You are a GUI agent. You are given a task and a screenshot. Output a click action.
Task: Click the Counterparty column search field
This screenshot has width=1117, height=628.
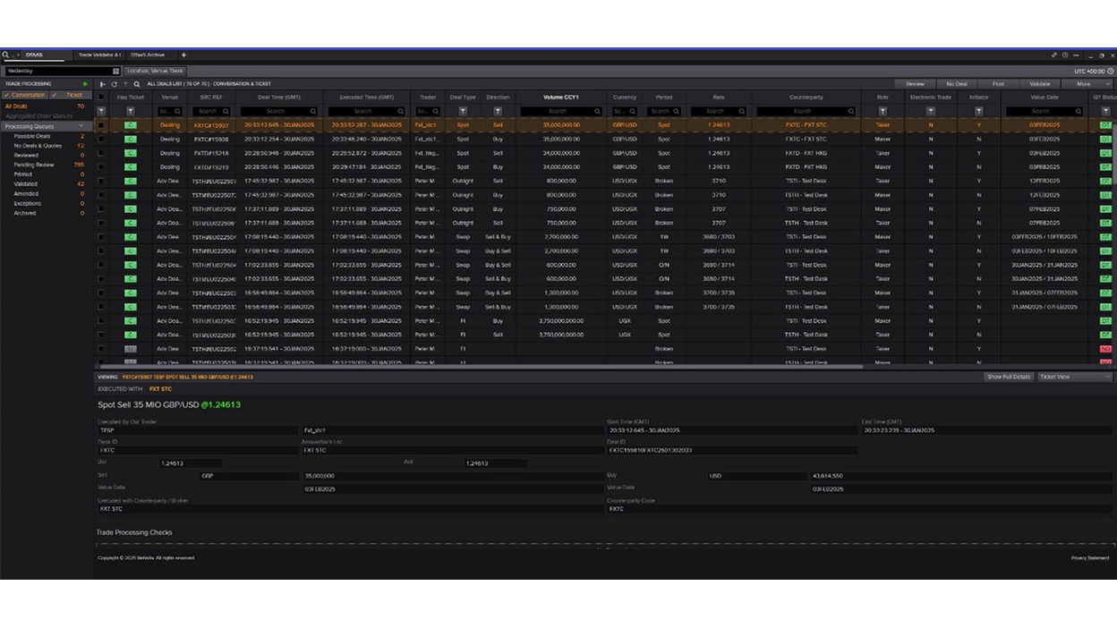tap(806, 112)
